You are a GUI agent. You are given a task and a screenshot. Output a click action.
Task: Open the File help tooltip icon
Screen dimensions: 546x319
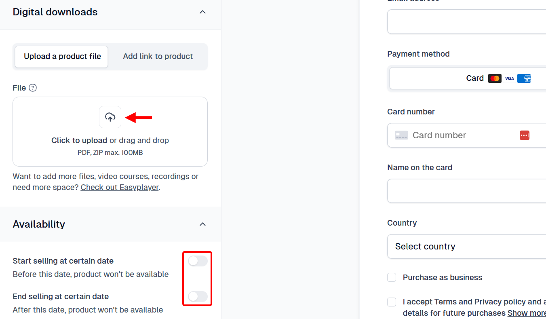pyautogui.click(x=33, y=88)
